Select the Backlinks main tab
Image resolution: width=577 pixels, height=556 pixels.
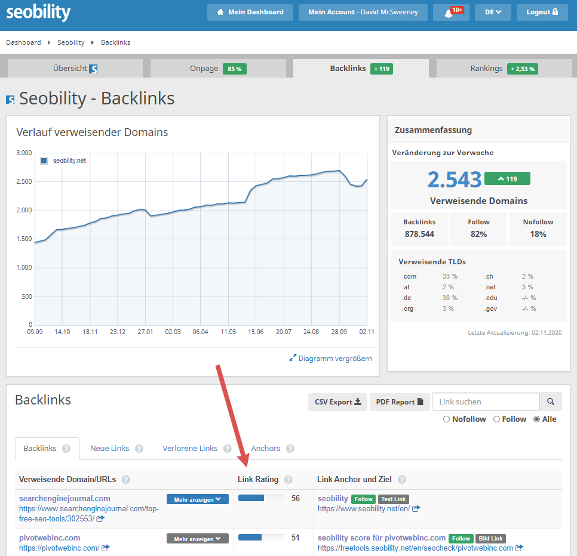coord(361,69)
